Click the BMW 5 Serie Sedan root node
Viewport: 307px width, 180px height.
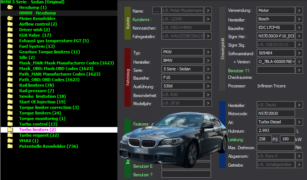pyautogui.click(x=33, y=2)
